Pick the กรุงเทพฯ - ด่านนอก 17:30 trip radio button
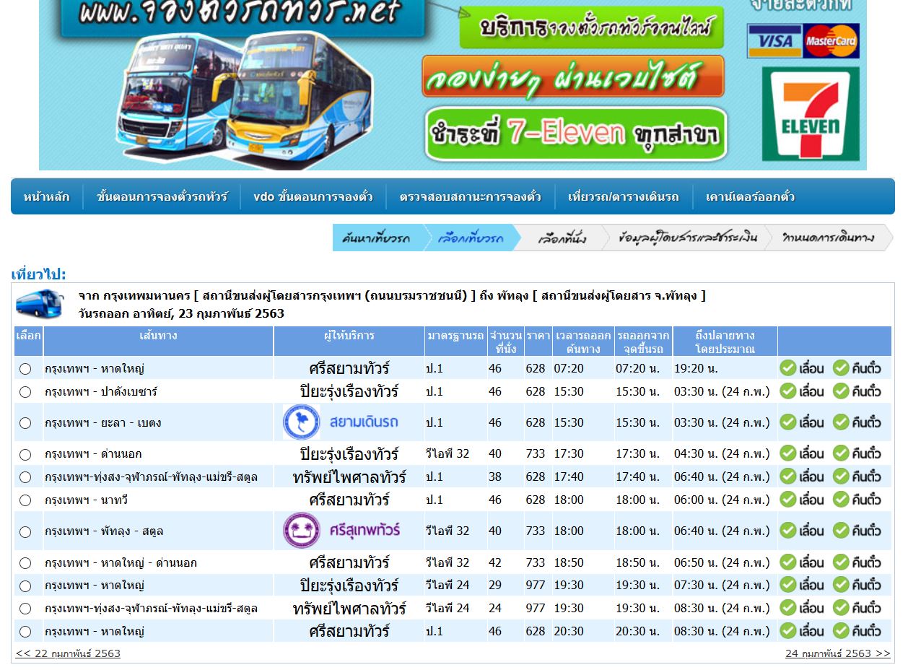The height and width of the screenshot is (670, 908). pos(25,455)
